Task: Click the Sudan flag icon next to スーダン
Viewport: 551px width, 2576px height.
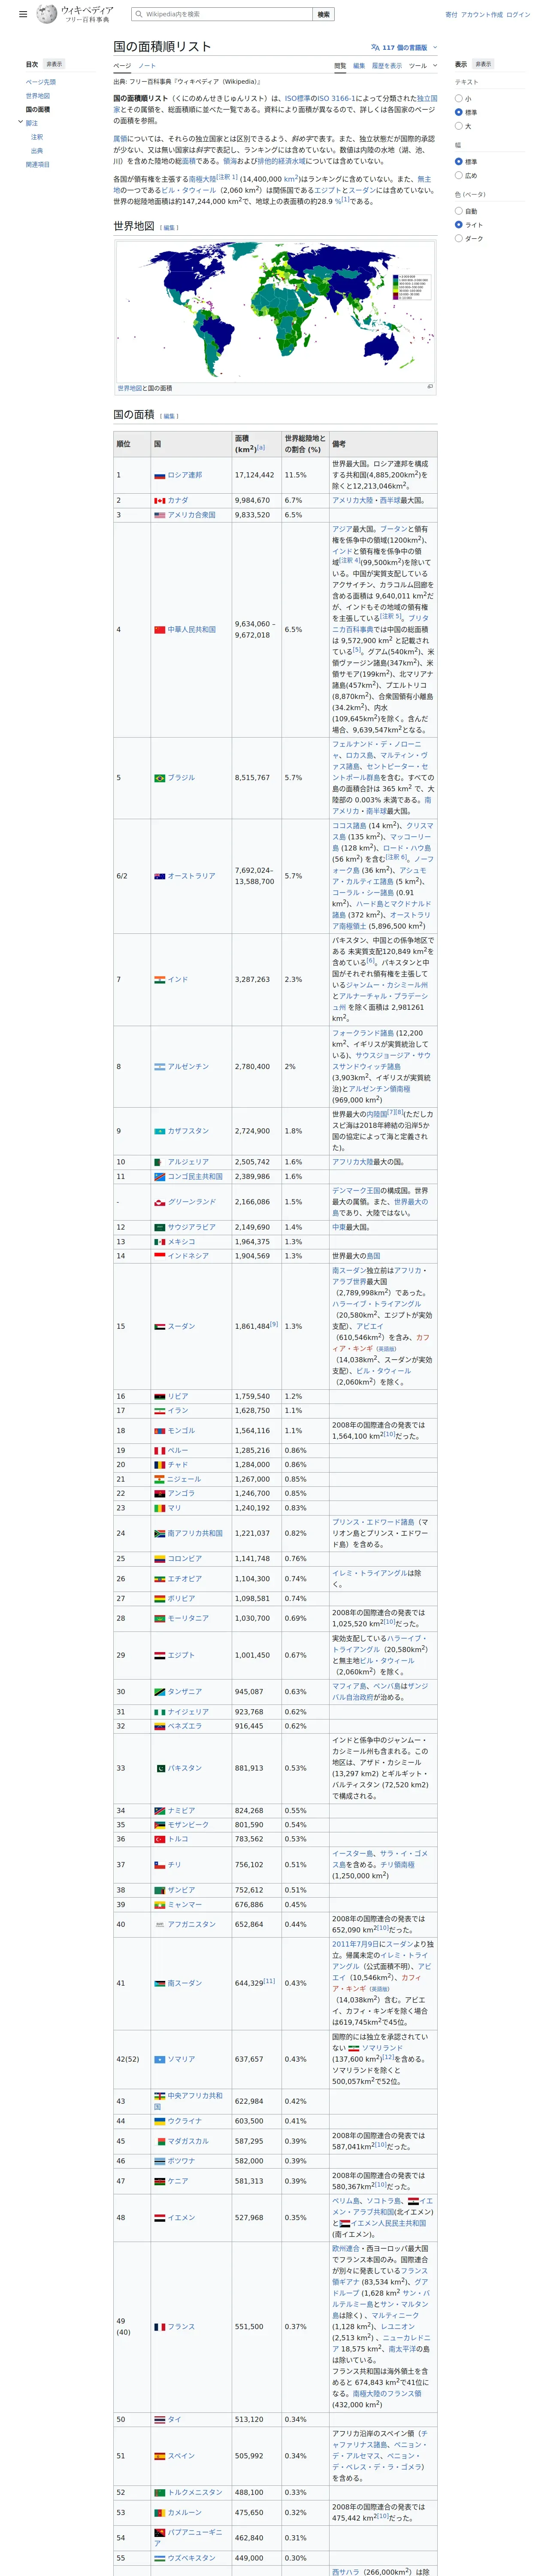Action: (159, 1327)
